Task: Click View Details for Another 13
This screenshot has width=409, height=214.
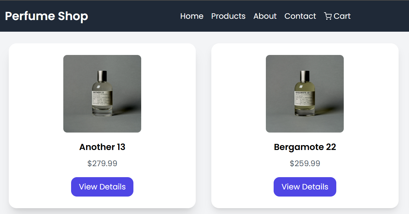Action: pos(102,187)
